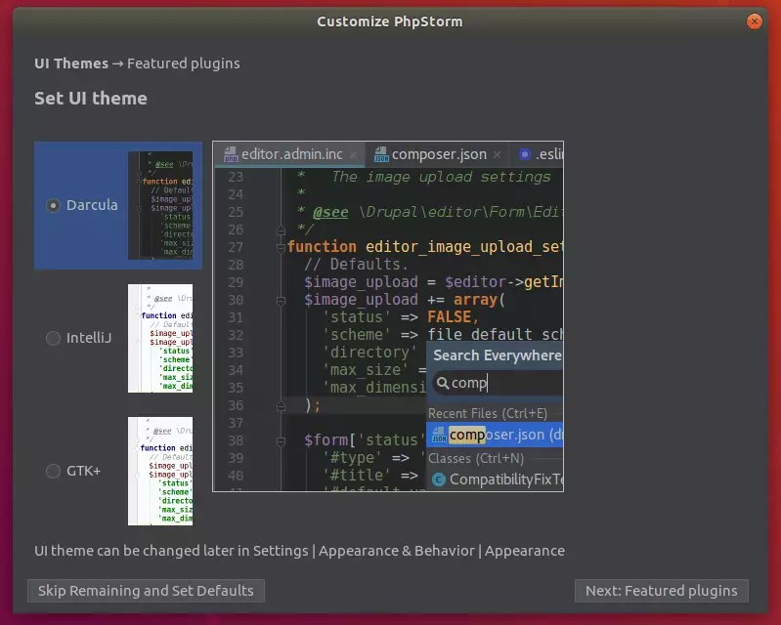781x625 pixels.
Task: Click the @see tag on line 25
Action: tap(330, 213)
